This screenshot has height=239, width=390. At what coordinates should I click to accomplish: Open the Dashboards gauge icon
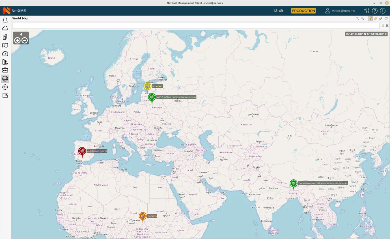[5, 53]
